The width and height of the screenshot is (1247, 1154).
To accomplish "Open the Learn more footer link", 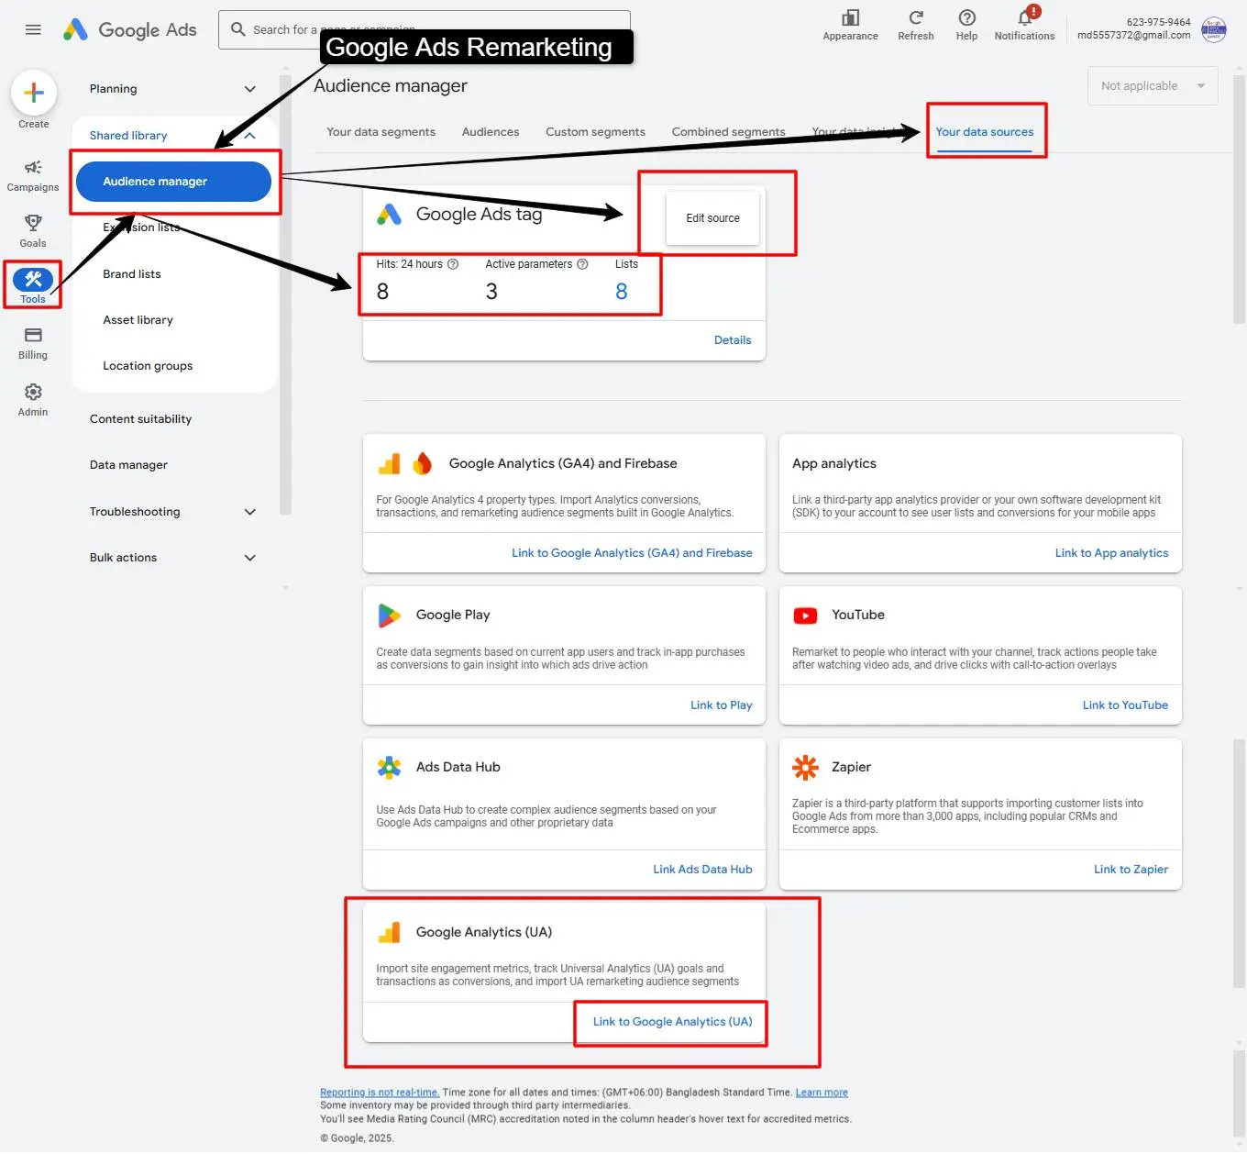I will [x=822, y=1093].
